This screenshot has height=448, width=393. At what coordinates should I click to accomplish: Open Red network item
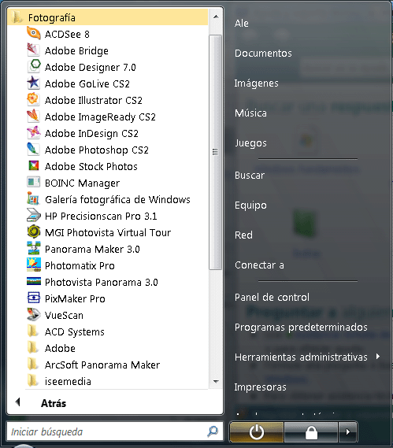[x=243, y=235]
